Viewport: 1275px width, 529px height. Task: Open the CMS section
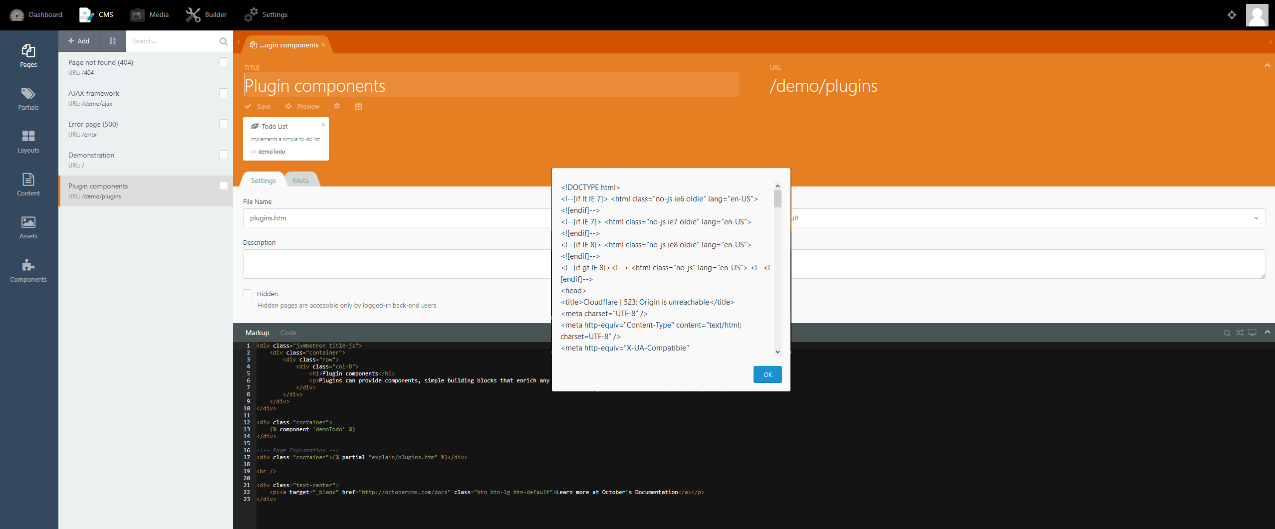[x=96, y=14]
